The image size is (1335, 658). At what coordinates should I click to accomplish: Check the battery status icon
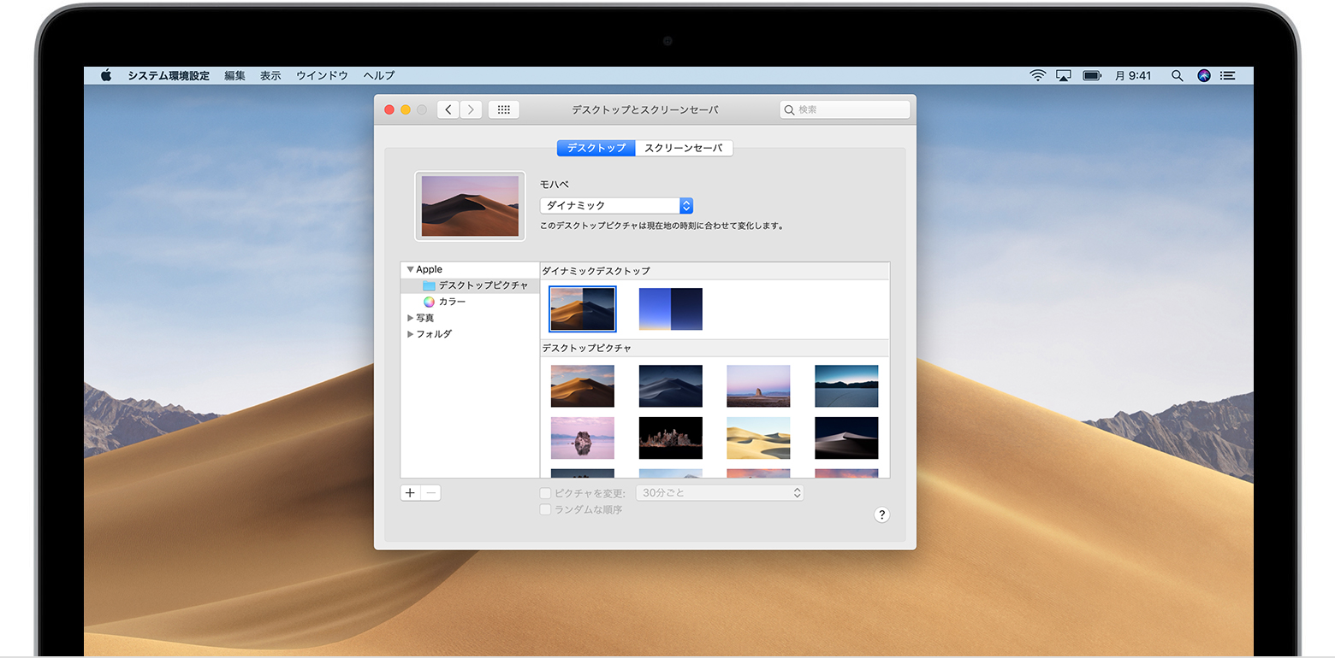(1092, 75)
